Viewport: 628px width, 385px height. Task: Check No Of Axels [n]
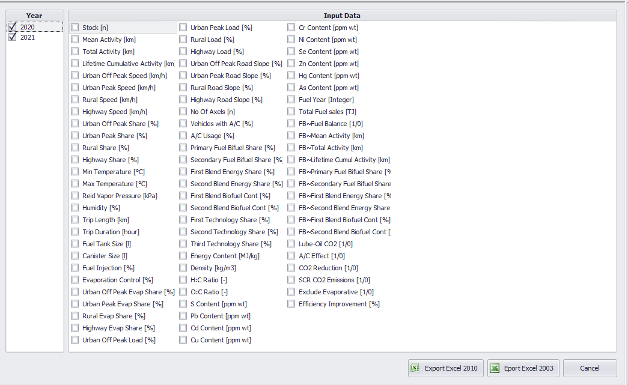183,111
